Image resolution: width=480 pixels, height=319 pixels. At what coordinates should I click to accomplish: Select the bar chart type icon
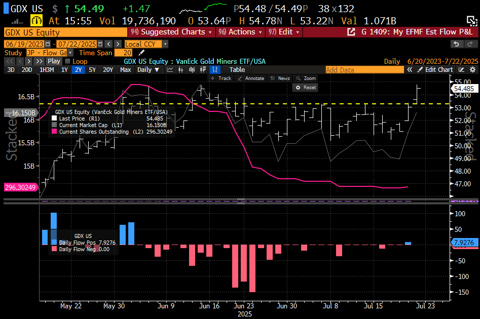192,70
